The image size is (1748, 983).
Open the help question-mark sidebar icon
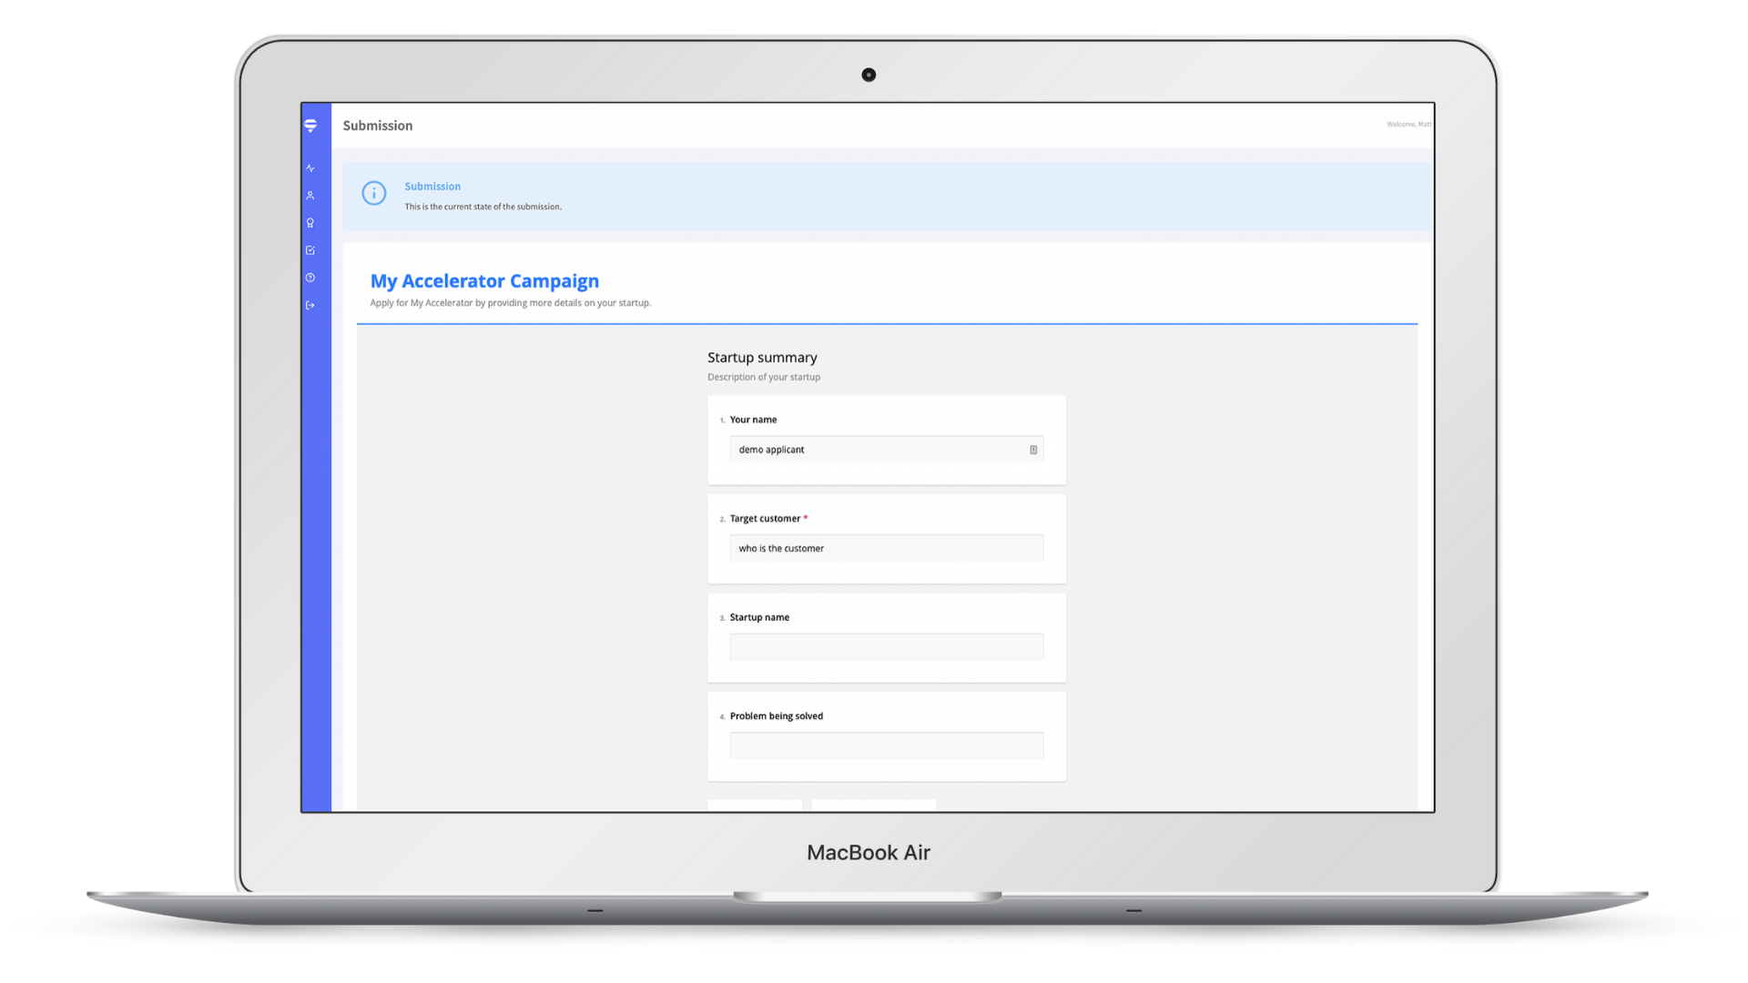(310, 278)
